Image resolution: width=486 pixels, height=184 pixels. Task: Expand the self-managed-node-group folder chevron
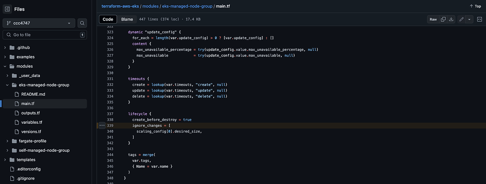[7, 150]
